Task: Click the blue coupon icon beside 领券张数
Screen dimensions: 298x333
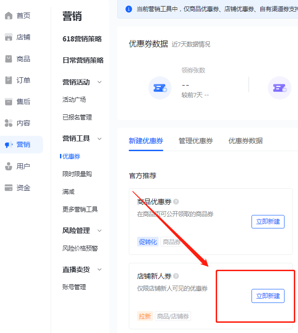Action: 160,88
